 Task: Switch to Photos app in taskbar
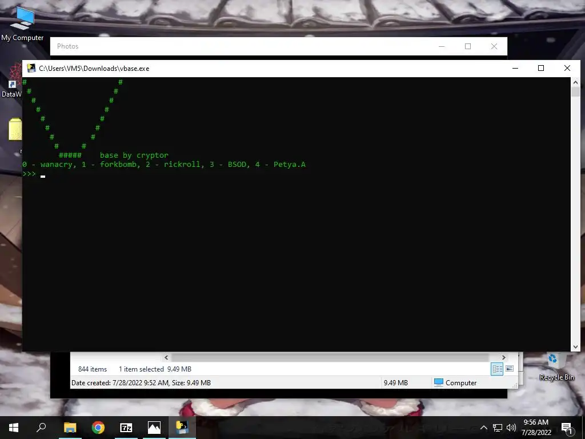[154, 428]
